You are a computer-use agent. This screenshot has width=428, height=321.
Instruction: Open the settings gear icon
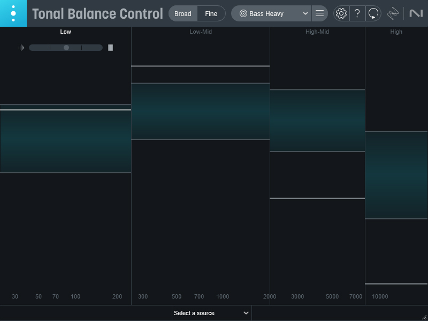tap(341, 13)
